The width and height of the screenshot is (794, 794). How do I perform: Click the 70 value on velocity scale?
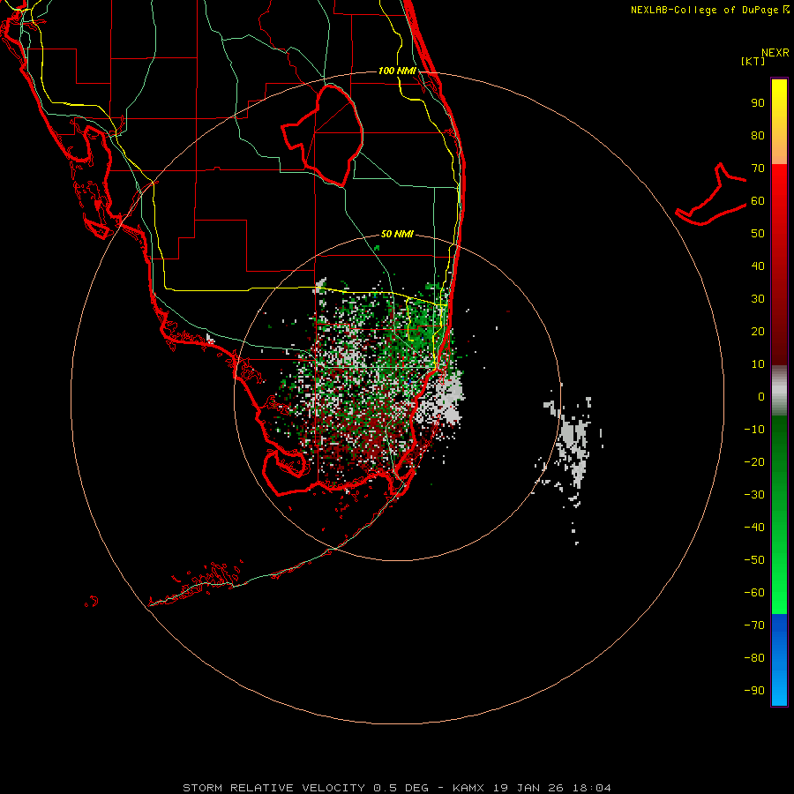(758, 169)
